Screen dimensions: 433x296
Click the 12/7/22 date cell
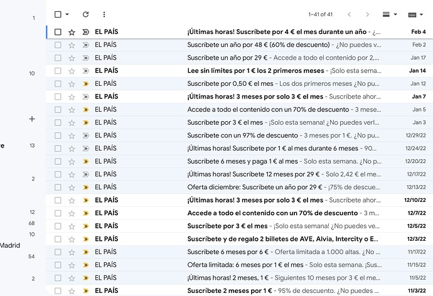coord(417,213)
